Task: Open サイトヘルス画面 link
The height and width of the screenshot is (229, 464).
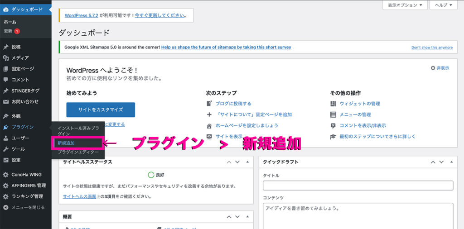Action: coord(80,196)
